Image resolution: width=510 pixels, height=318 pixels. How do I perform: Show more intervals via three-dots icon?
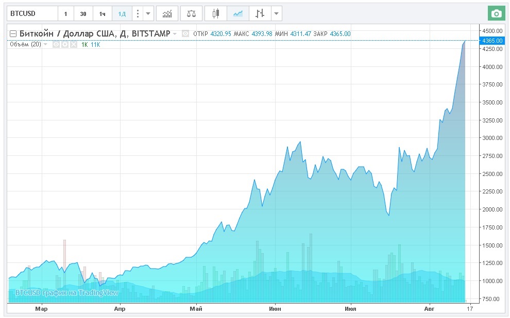pos(138,14)
